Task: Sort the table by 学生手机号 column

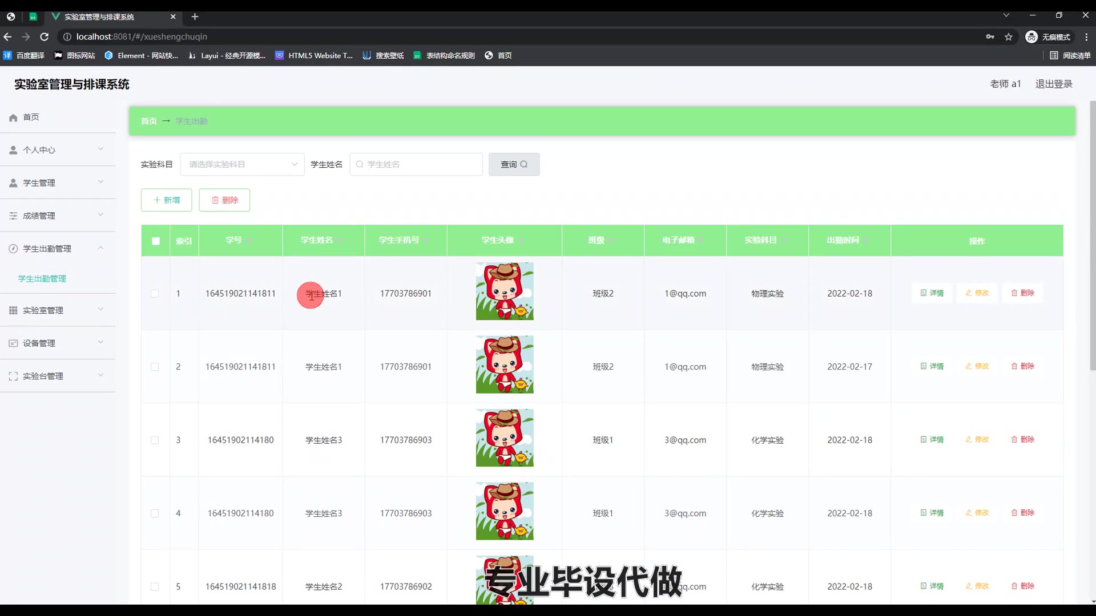Action: (x=426, y=240)
